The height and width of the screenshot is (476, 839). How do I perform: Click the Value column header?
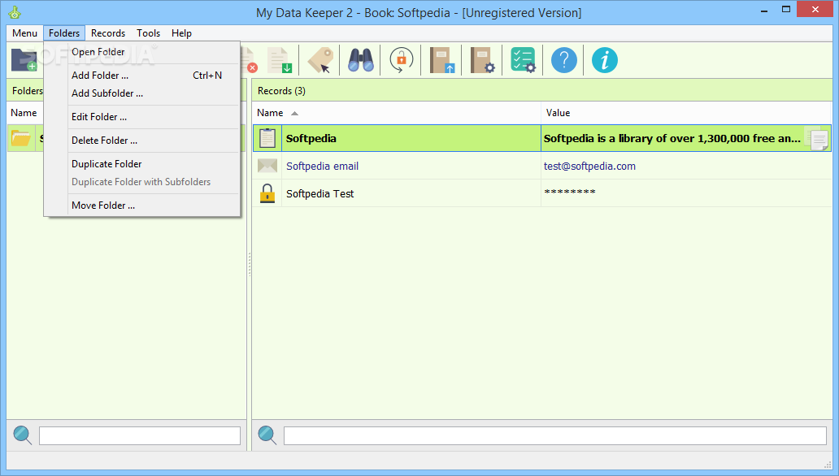click(x=686, y=113)
